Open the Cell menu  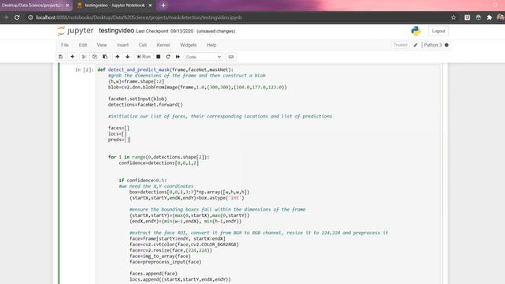143,45
